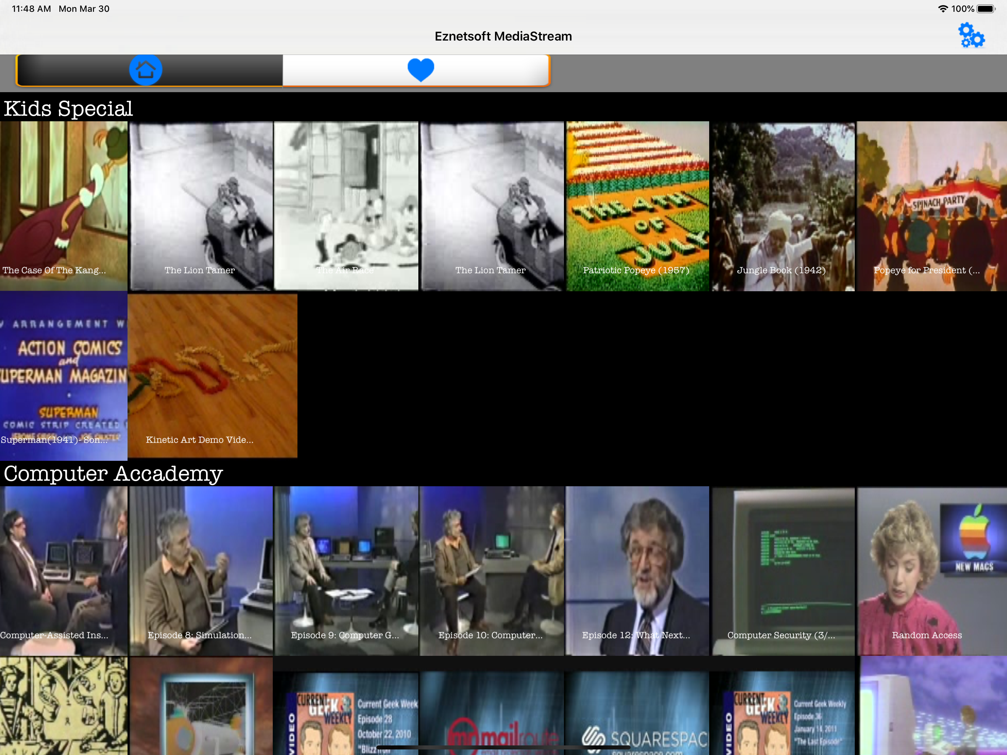Viewport: 1007px width, 755px height.
Task: Open Computer Security (3/... video
Action: [x=783, y=571]
